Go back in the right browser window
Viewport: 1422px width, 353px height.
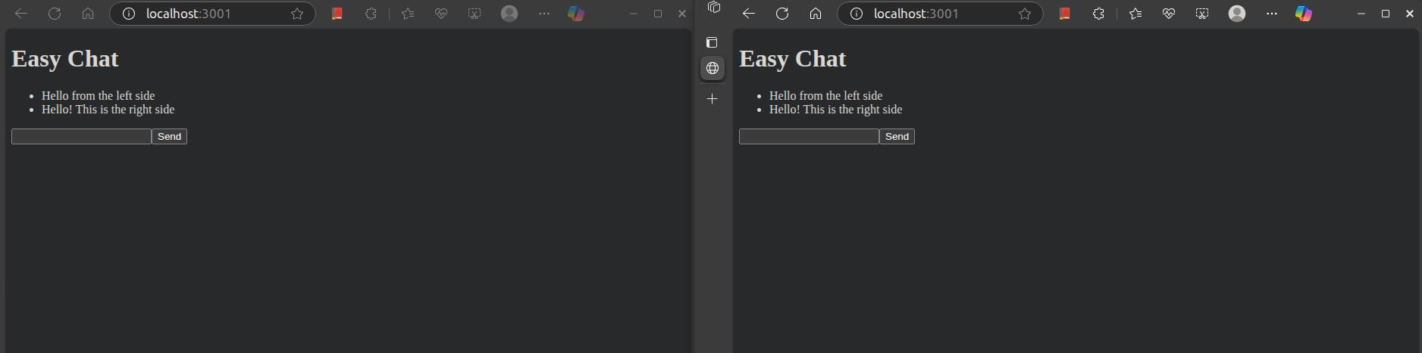coord(749,14)
